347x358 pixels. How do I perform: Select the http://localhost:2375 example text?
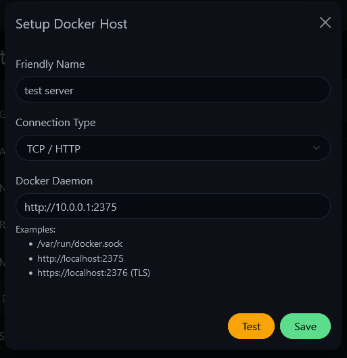(80, 258)
